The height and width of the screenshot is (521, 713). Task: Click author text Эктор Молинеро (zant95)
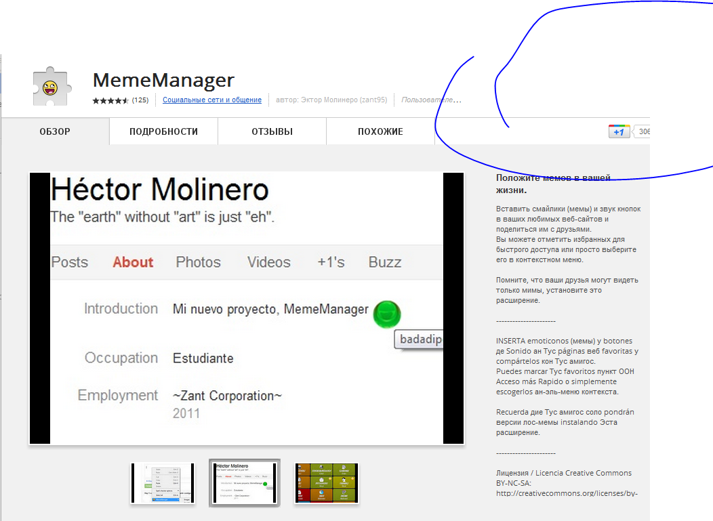pyautogui.click(x=344, y=100)
